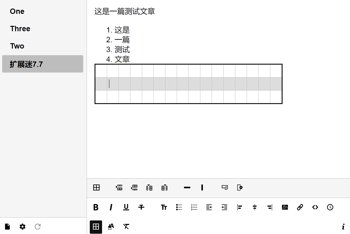Insert timestamp with clock icon

tap(330, 208)
